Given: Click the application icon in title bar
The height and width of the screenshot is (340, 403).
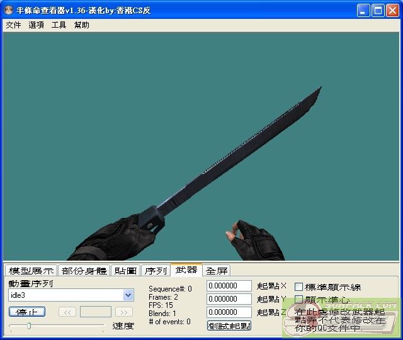Looking at the screenshot, I should tap(9, 10).
